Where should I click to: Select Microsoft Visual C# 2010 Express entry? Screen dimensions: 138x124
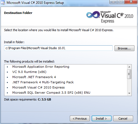pyautogui.click(x=38, y=87)
